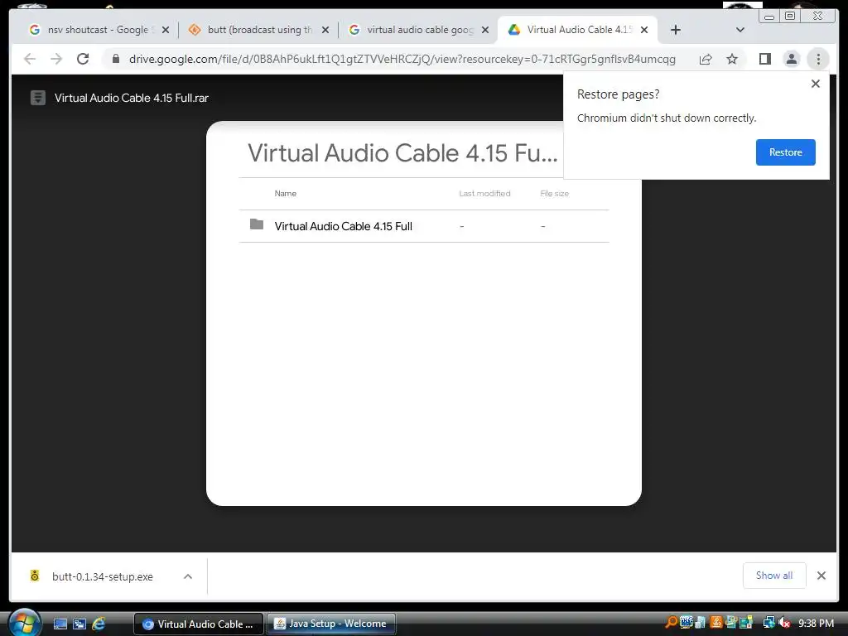Click the address bar URL

(x=402, y=59)
